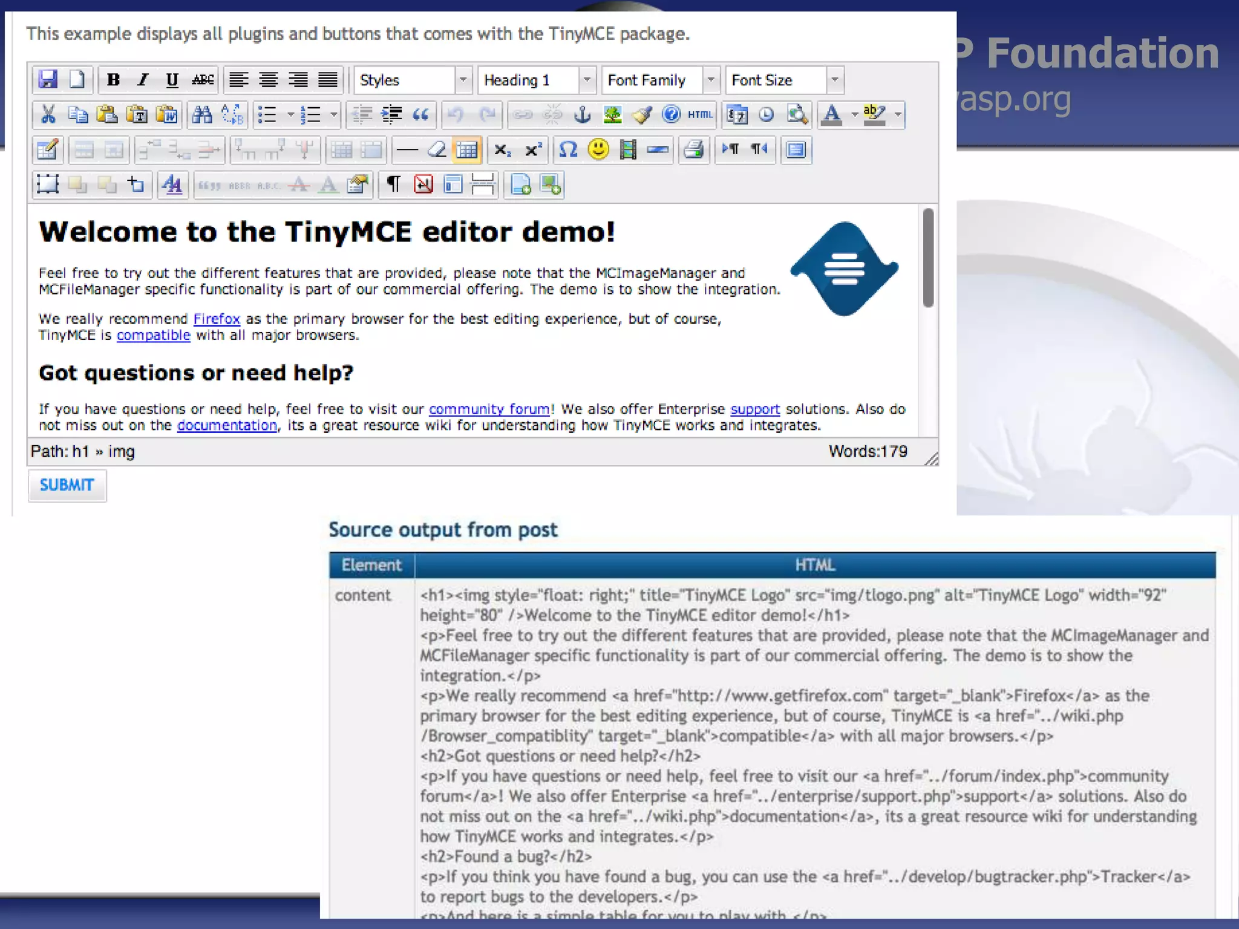Insert an anchor using the anchor icon
Screen dimensions: 1239x929
coord(582,114)
